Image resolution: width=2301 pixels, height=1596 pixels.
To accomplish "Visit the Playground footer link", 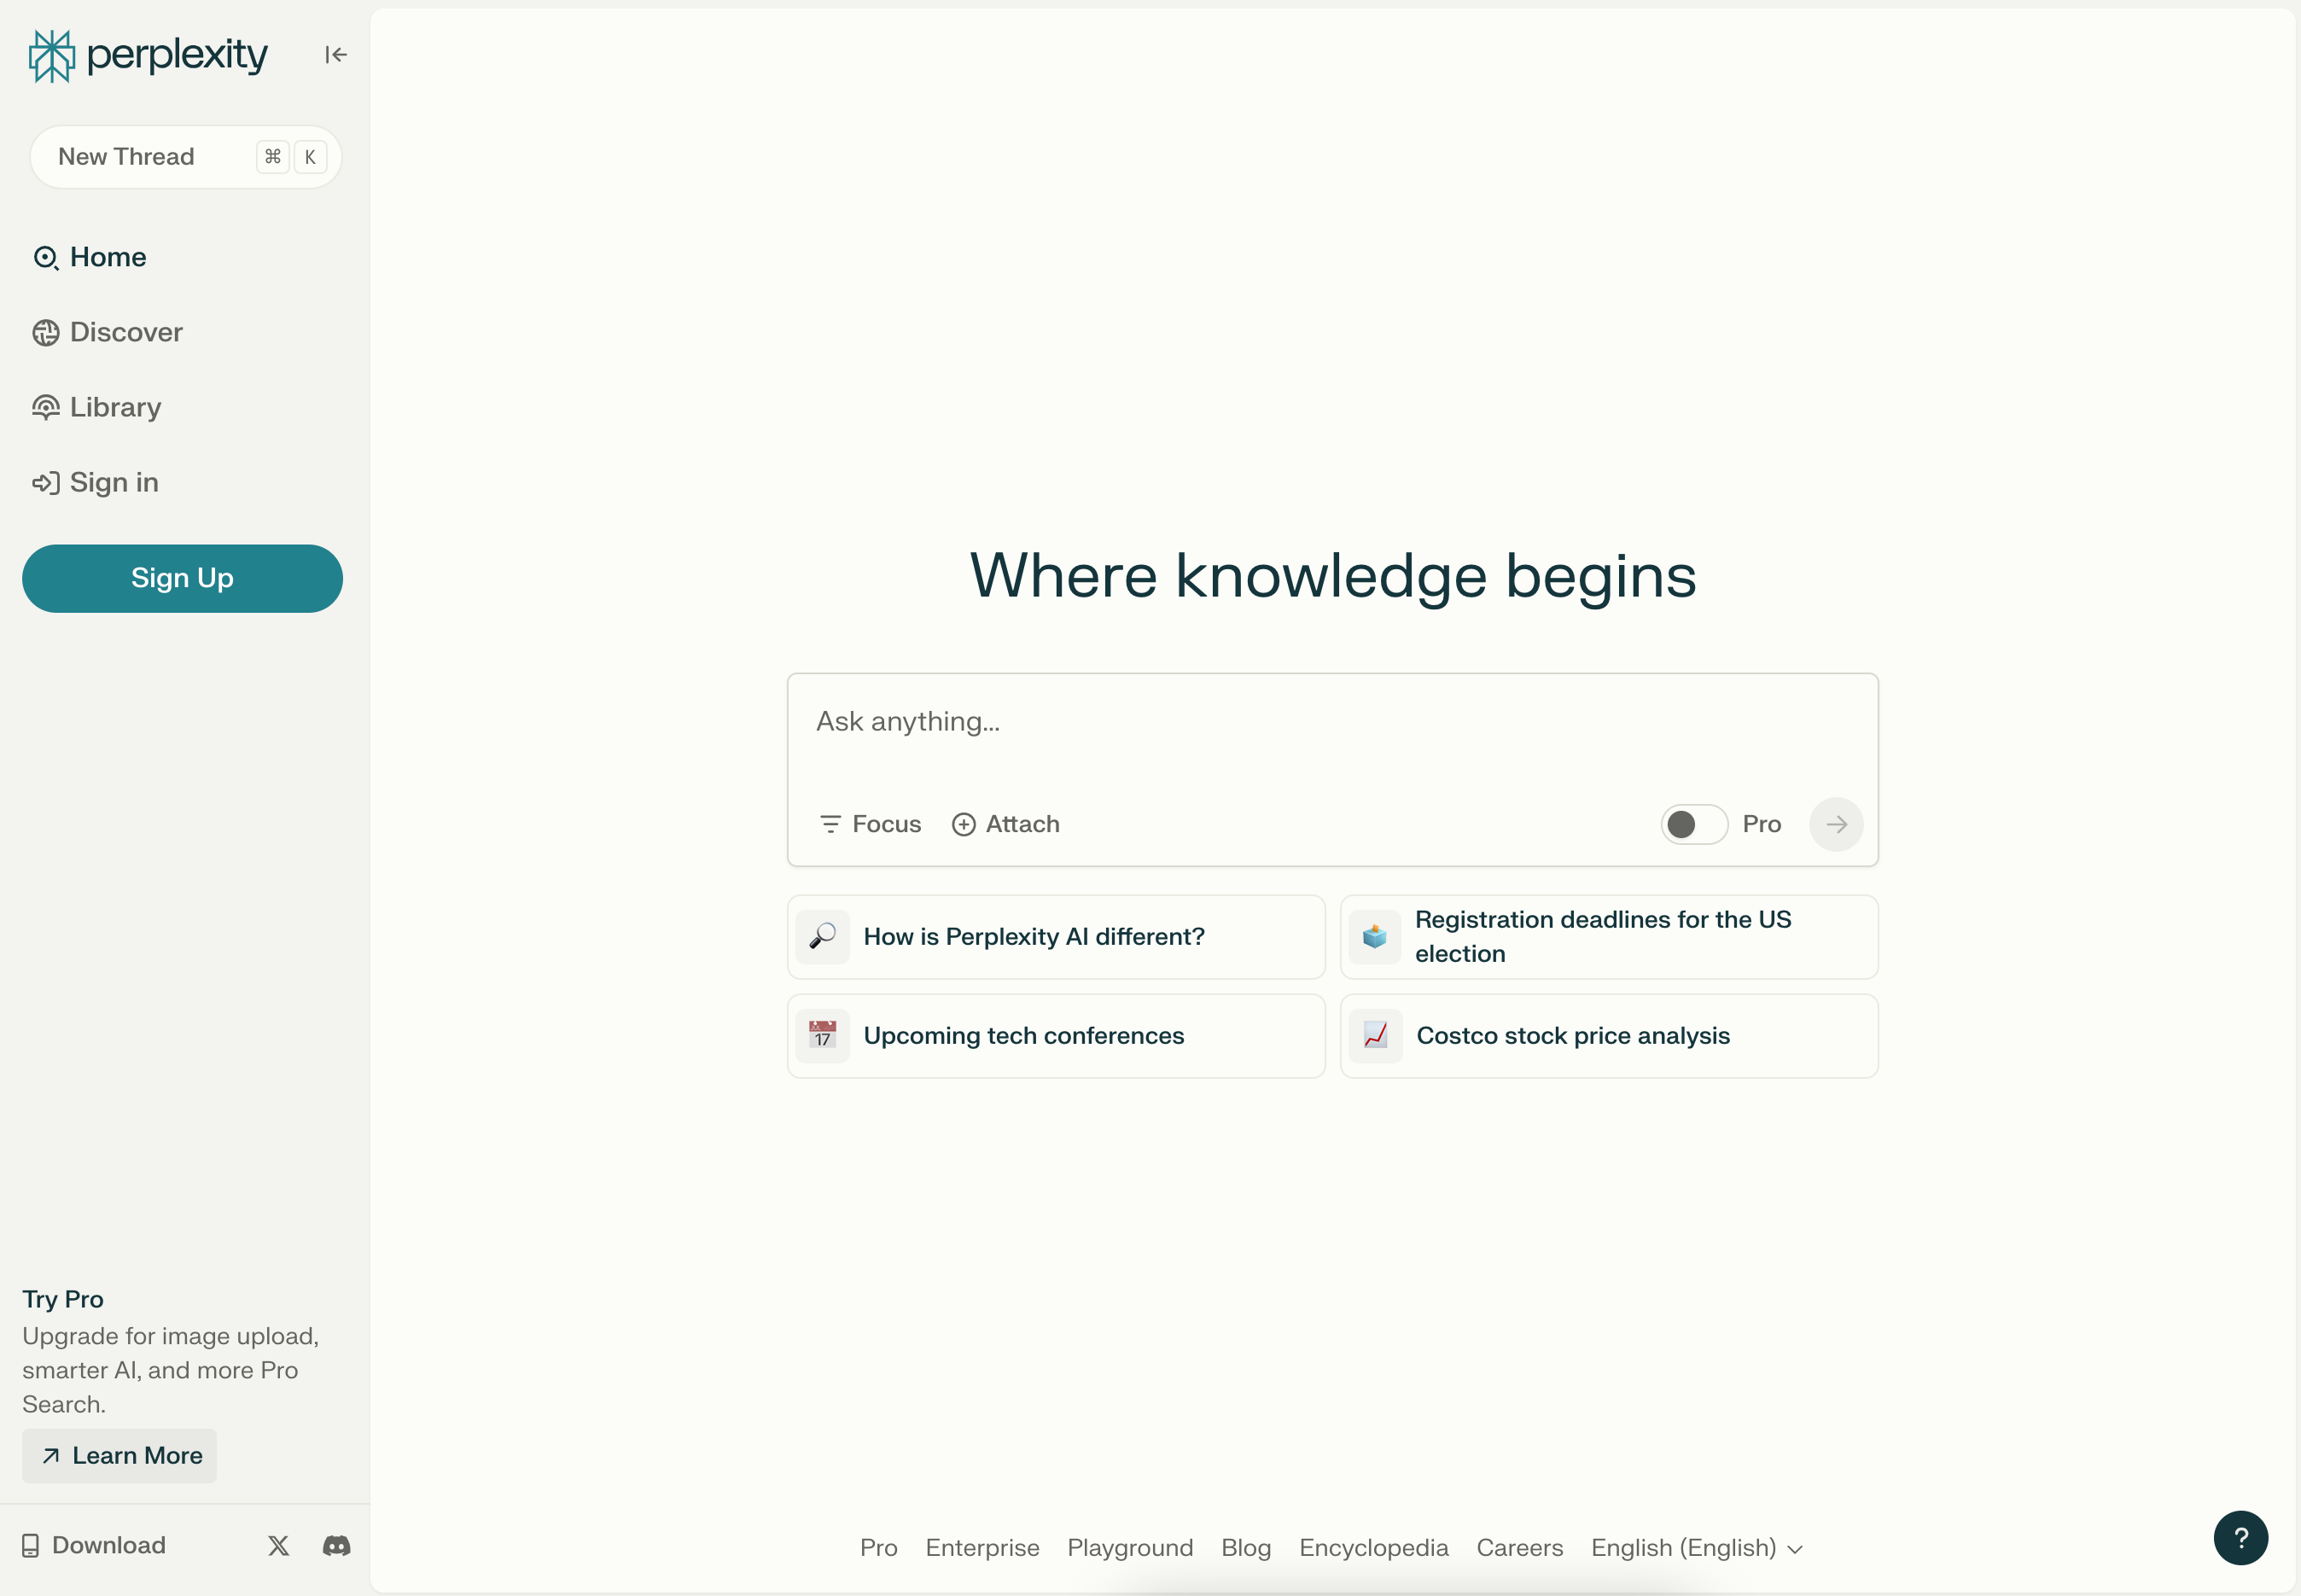I will [x=1130, y=1548].
